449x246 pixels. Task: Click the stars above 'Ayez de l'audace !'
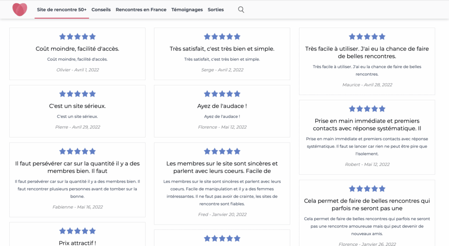(x=222, y=94)
